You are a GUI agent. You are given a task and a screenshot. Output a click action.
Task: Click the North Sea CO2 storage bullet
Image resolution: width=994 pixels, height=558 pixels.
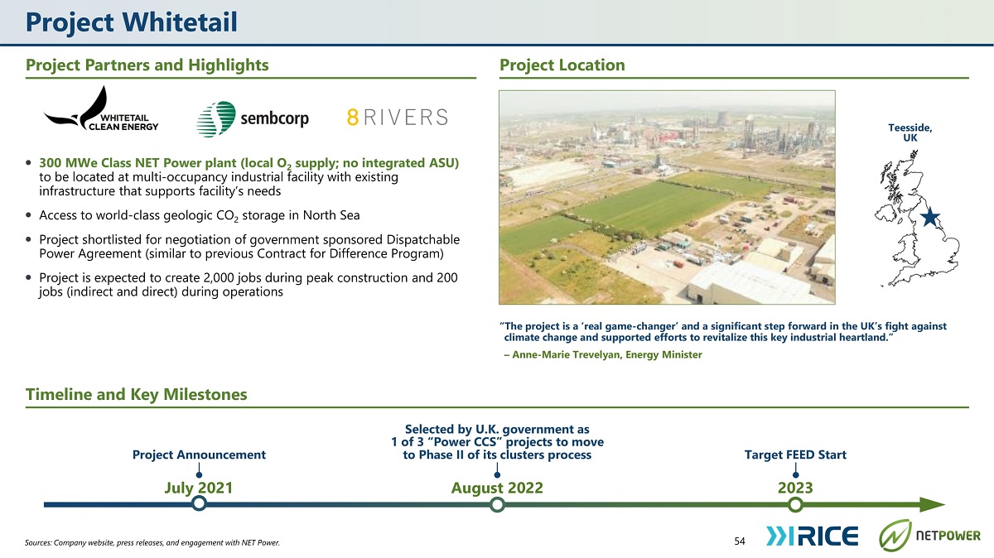pos(193,216)
